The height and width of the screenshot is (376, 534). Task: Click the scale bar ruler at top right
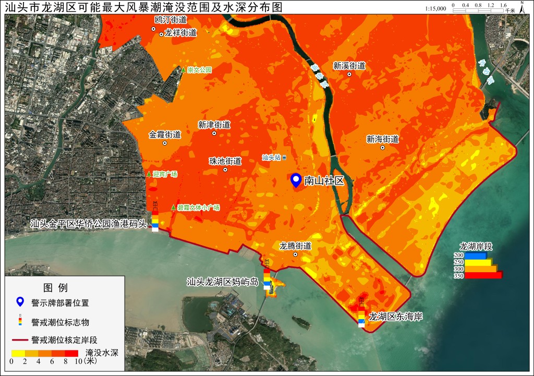click(x=478, y=10)
